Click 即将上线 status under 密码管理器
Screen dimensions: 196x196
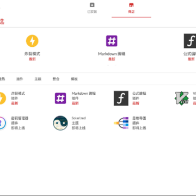click(x=18, y=128)
